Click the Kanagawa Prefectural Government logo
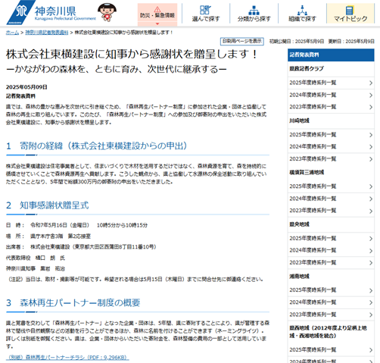The height and width of the screenshot is (363, 380). pos(51,13)
